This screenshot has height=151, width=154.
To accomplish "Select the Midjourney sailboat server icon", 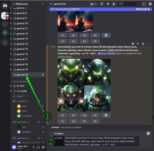I will click(5, 16).
